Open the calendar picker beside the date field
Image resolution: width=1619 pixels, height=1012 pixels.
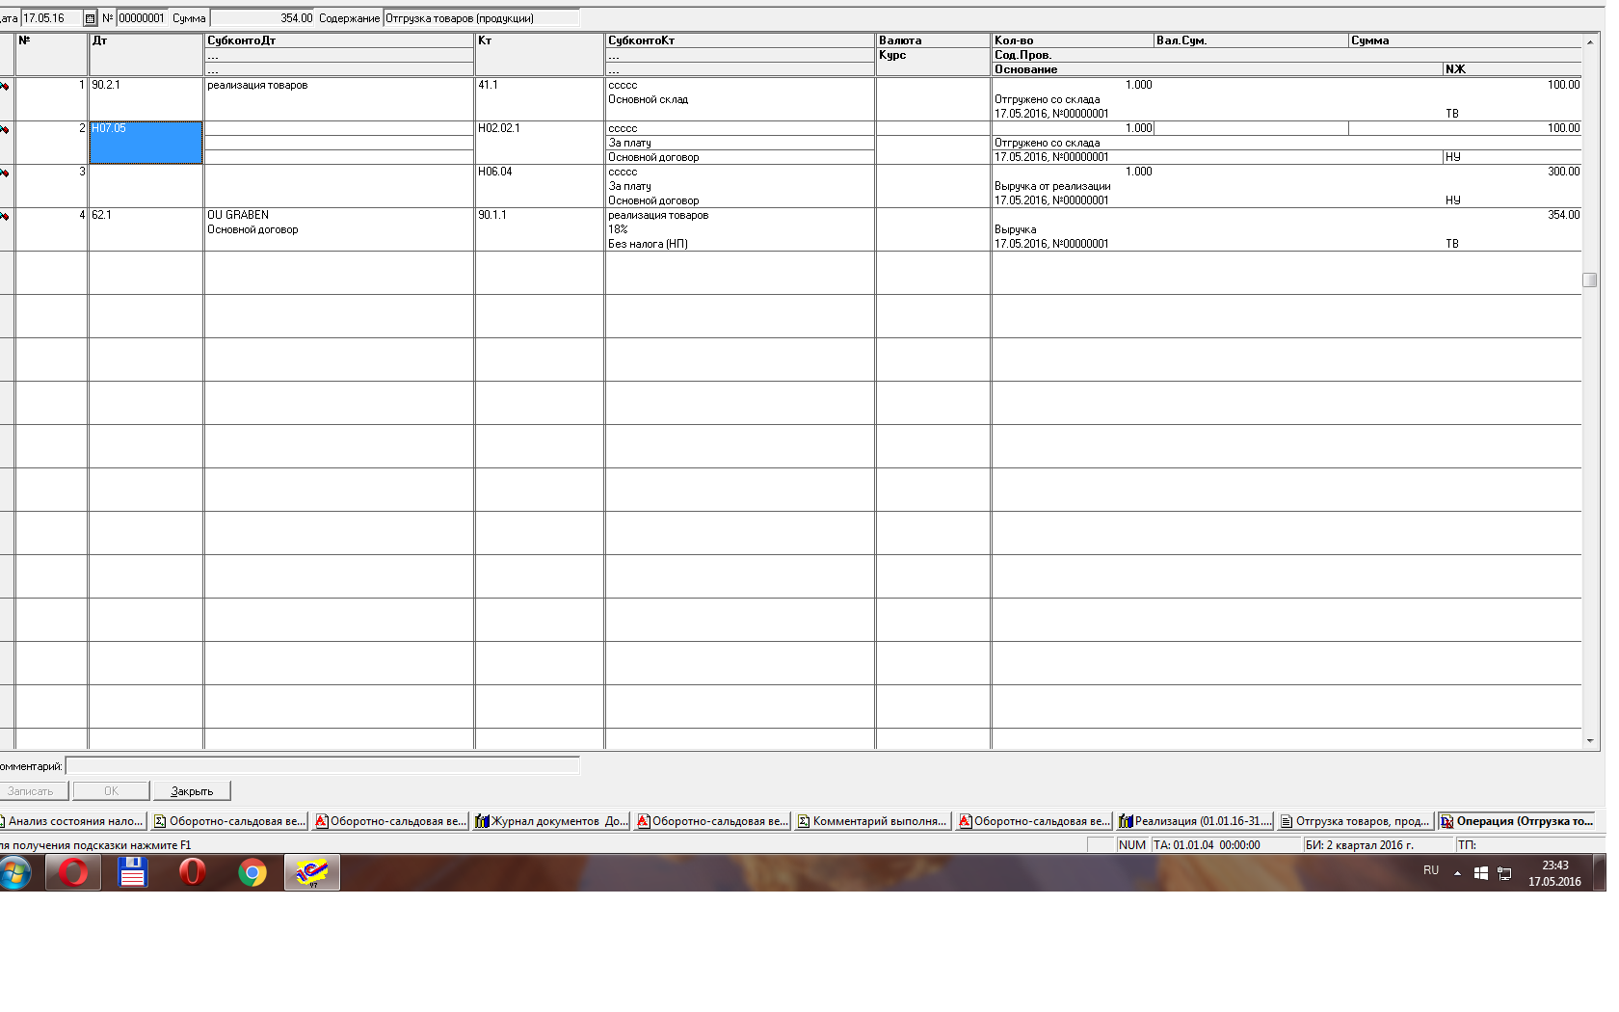coord(91,18)
